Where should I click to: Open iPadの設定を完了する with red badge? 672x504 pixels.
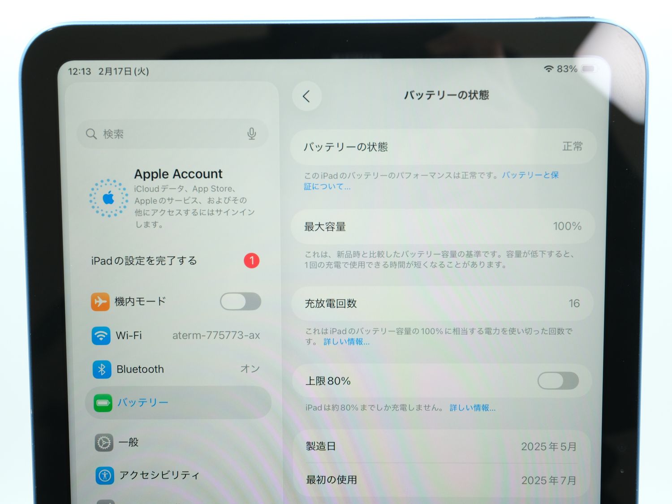[144, 261]
